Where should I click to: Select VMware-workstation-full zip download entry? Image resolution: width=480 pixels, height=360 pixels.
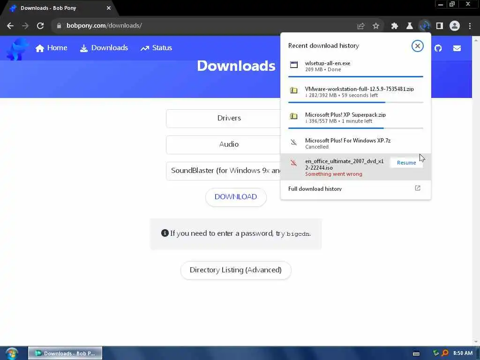(x=355, y=92)
